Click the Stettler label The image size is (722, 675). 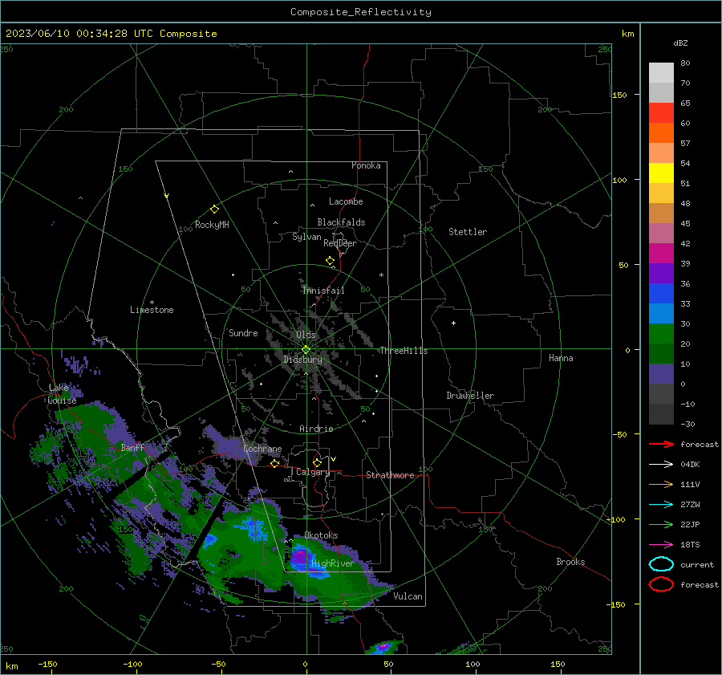pos(468,232)
